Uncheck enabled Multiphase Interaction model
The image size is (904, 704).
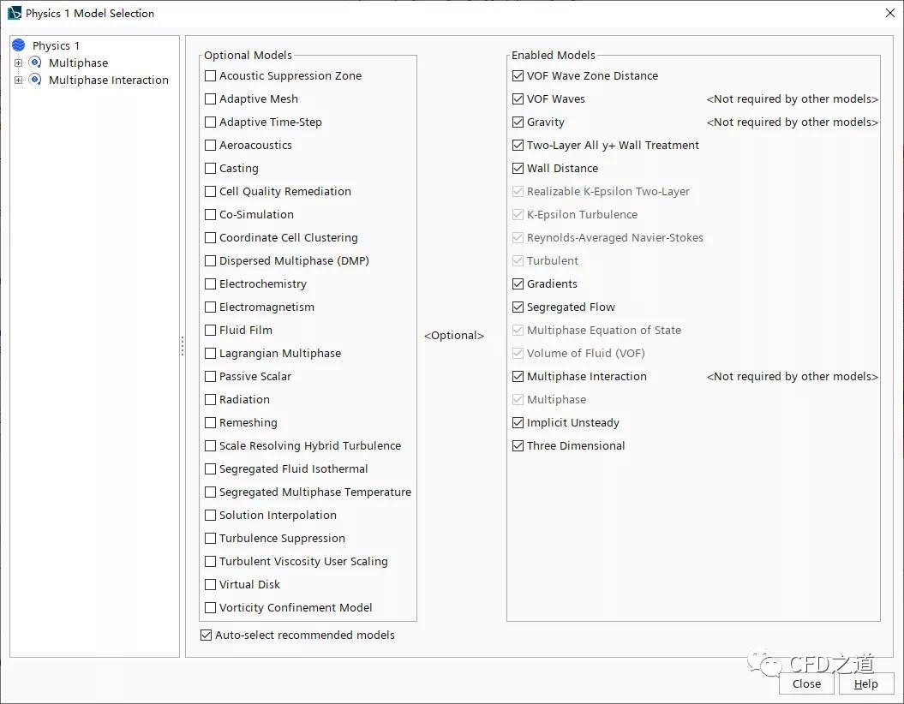[x=518, y=376]
